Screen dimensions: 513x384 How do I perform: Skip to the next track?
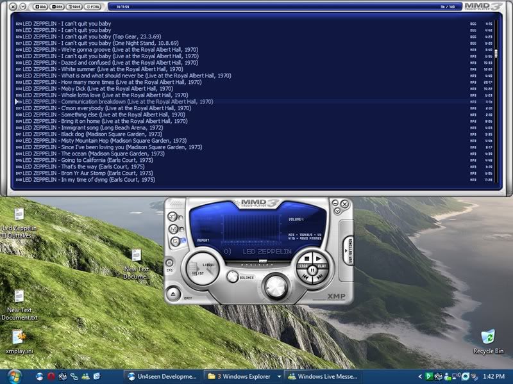(320, 277)
